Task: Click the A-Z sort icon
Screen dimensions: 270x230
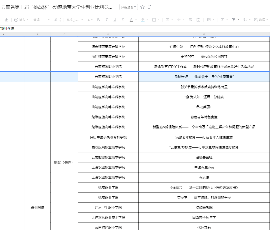Action: pos(245,20)
